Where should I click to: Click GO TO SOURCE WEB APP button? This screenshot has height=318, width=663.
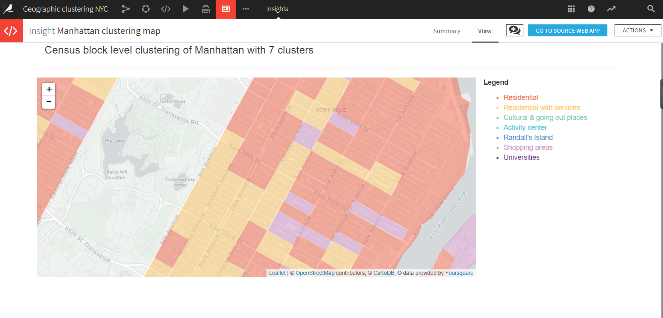[567, 30]
